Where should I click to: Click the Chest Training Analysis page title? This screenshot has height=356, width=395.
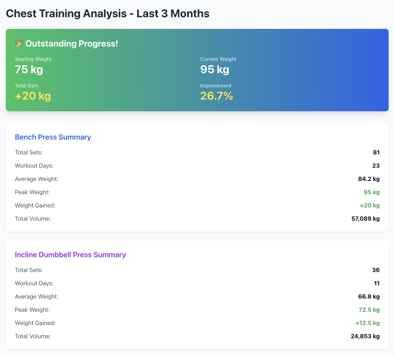pos(107,14)
